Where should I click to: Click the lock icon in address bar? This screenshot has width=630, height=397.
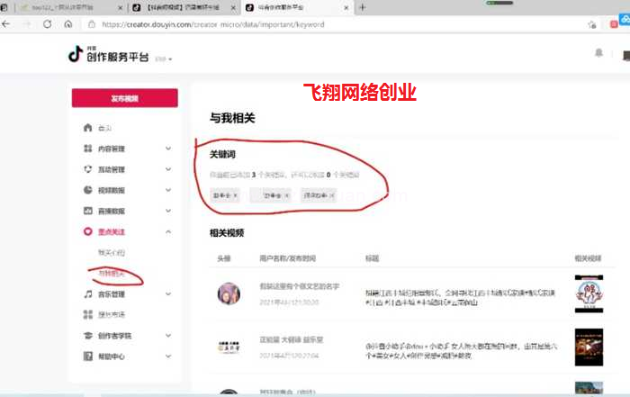tap(92, 24)
